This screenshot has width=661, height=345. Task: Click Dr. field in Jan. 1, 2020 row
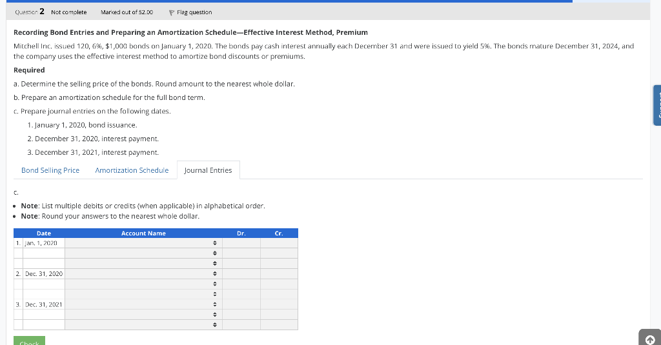coord(241,243)
